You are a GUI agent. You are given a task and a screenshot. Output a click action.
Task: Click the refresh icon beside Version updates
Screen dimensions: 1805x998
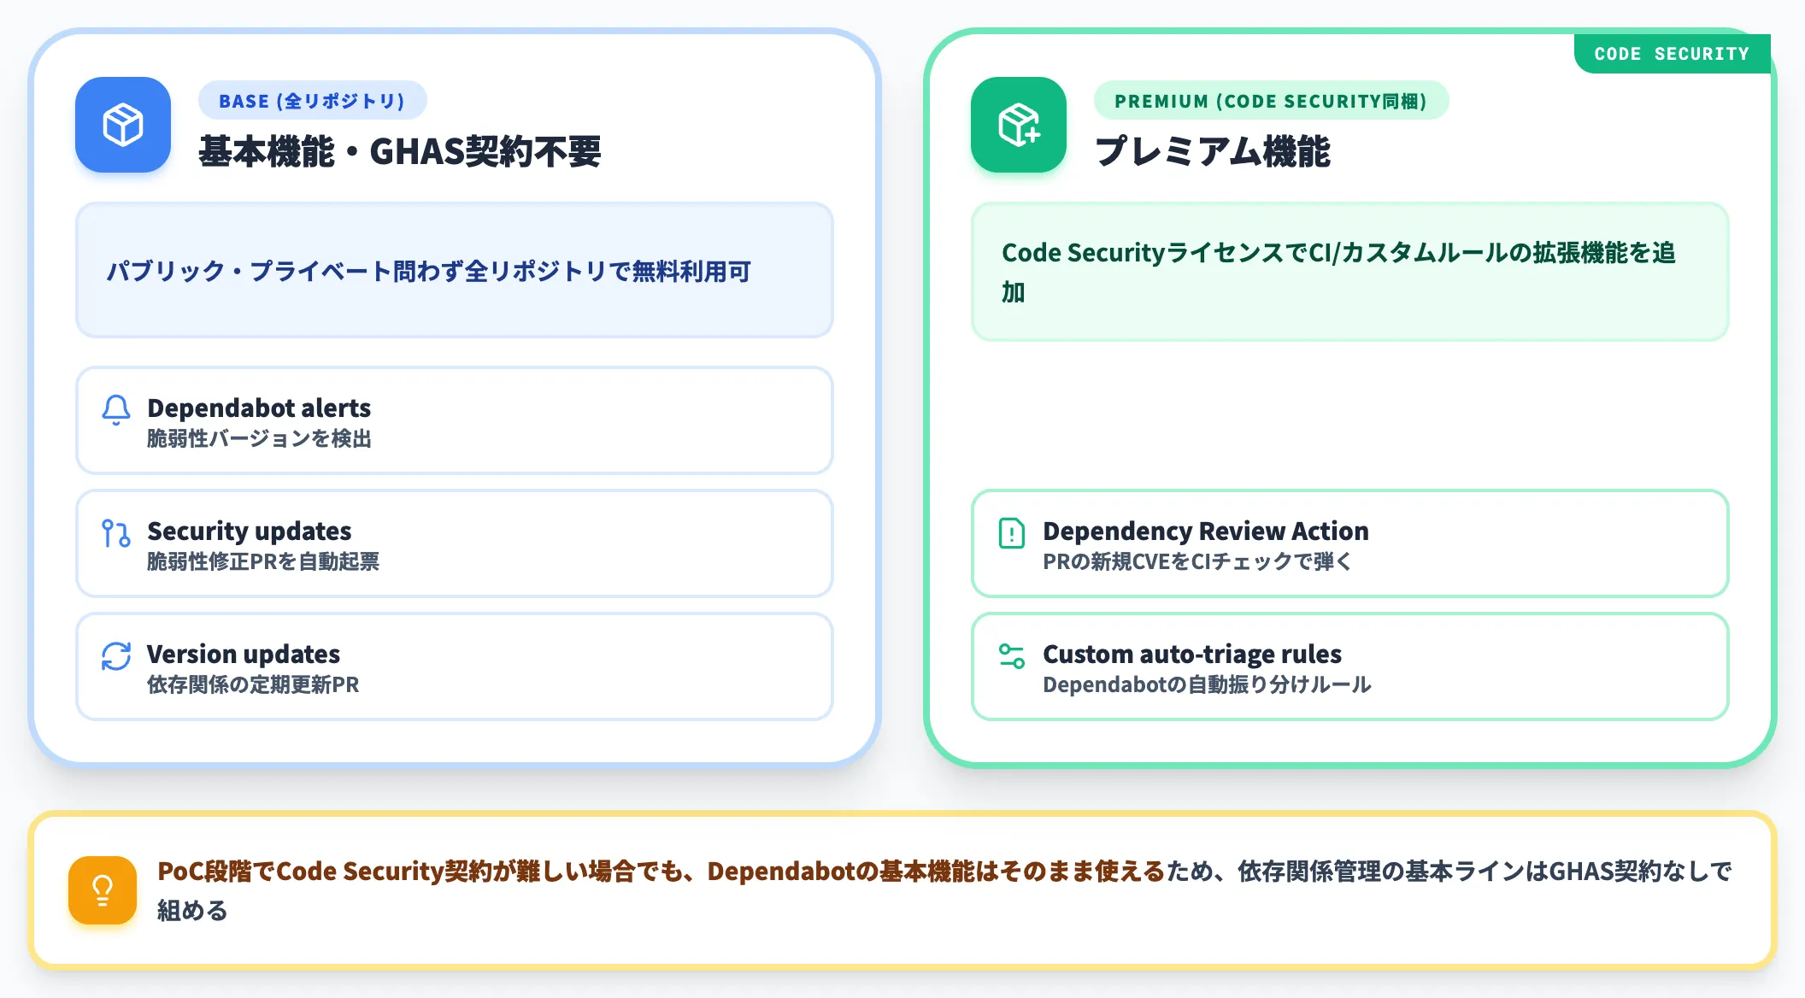[116, 656]
